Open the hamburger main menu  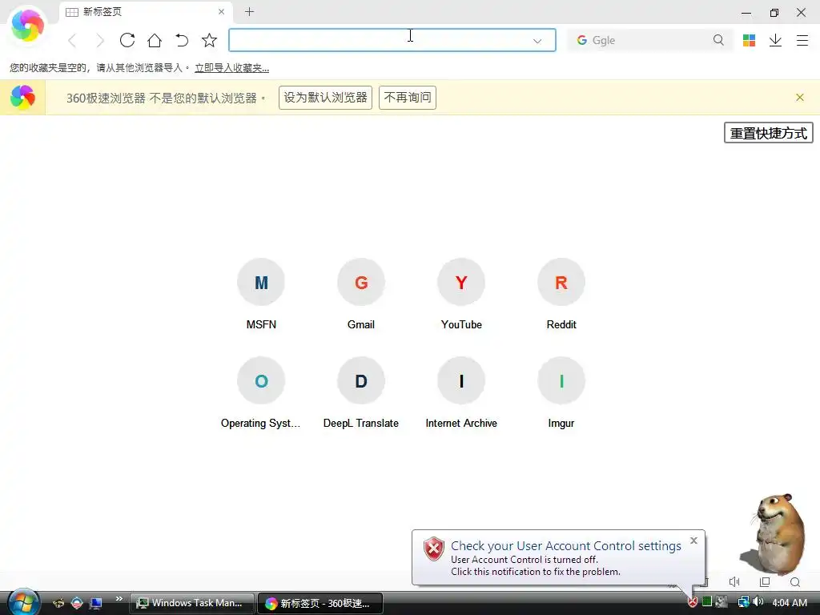[802, 40]
